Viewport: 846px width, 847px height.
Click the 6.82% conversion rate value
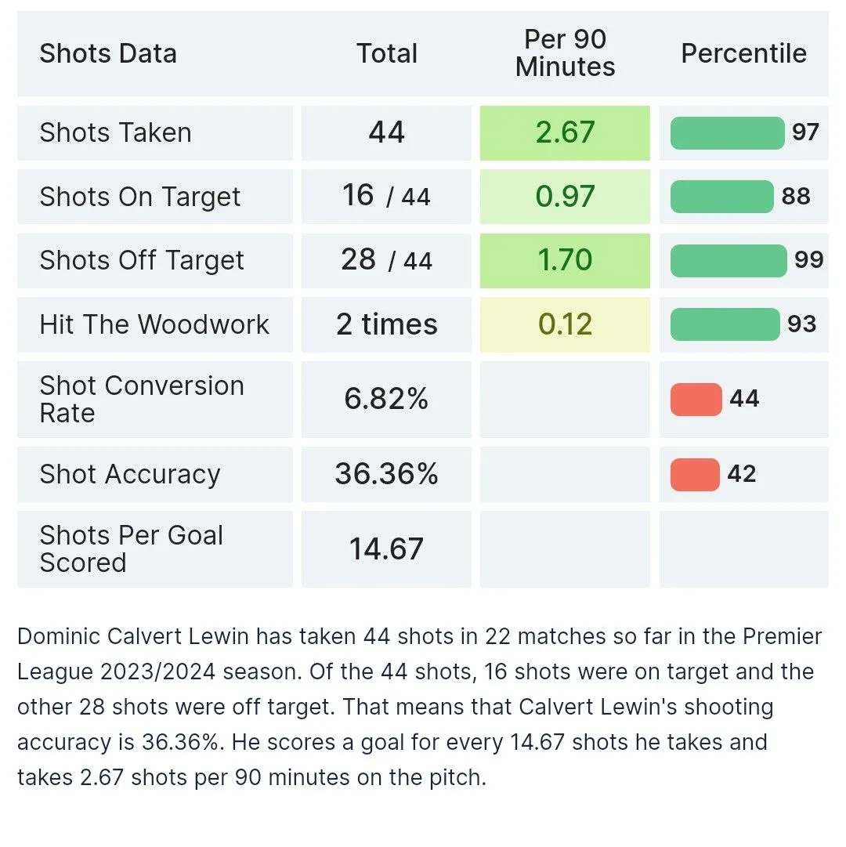pos(386,399)
